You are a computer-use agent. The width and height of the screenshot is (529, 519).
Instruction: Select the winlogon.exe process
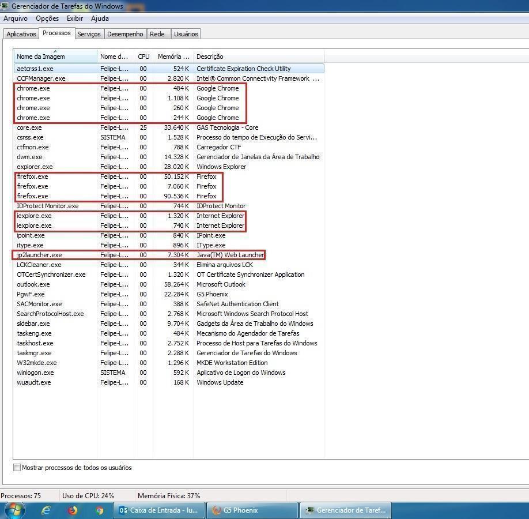pos(169,372)
